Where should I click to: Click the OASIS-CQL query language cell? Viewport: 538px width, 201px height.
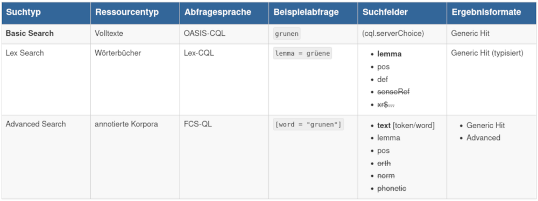(205, 33)
